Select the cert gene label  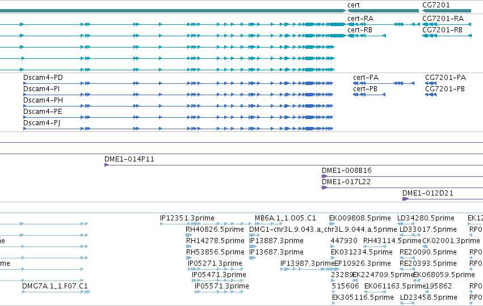click(354, 5)
